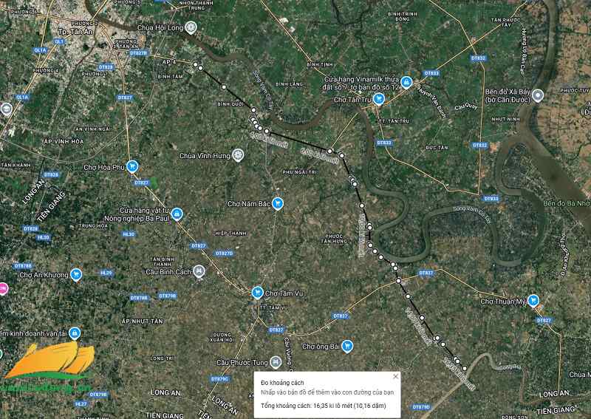Open the Chợ Tầm Vu market marker
The height and width of the screenshot is (419, 591).
pyautogui.click(x=257, y=293)
